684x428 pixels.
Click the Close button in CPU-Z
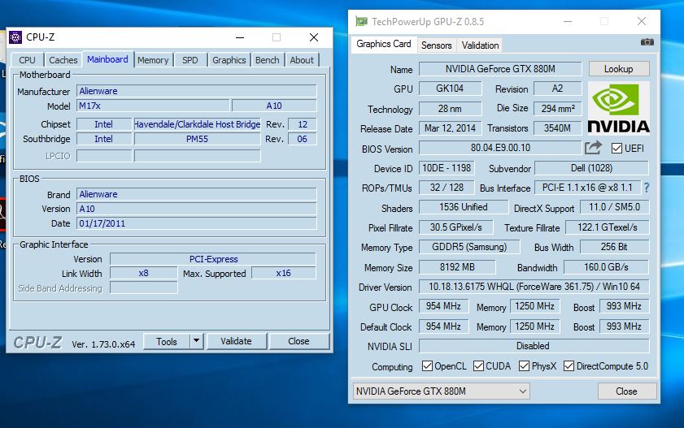(298, 341)
